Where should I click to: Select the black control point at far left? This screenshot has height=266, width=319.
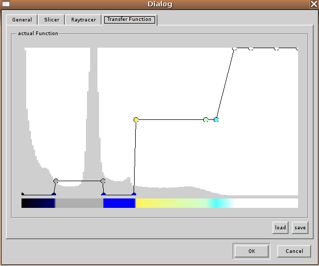(x=23, y=194)
